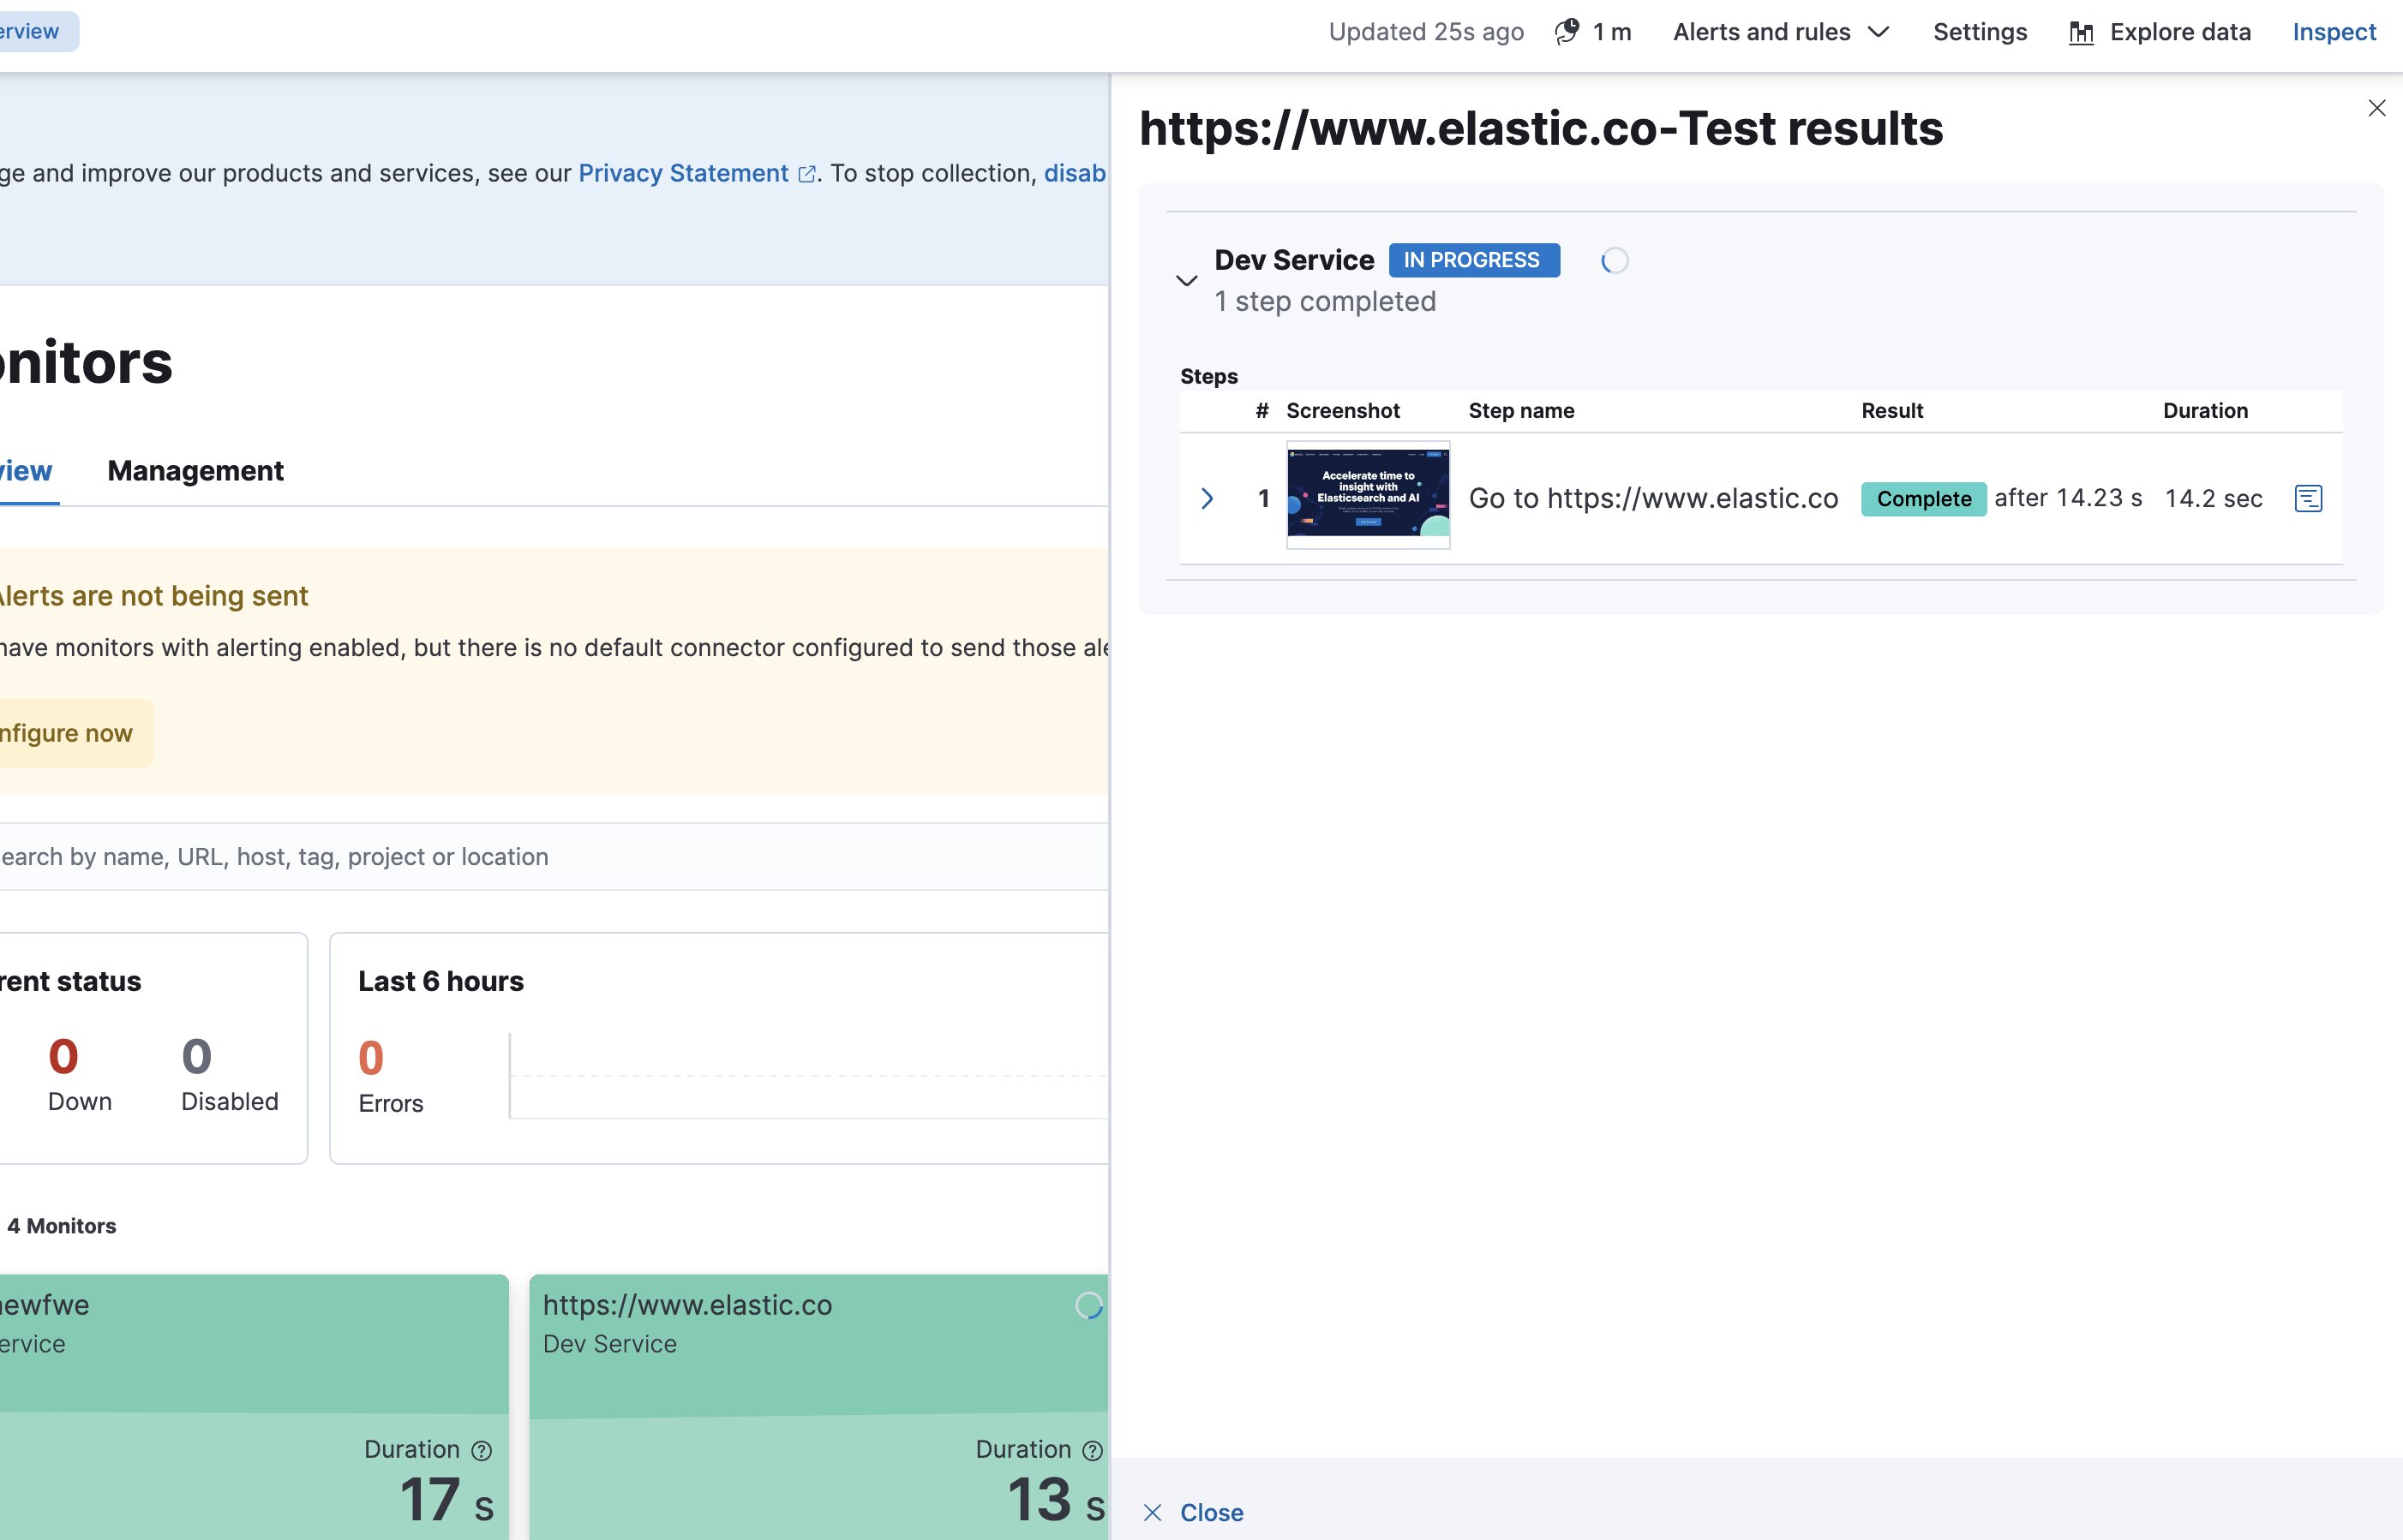2403x1540 pixels.
Task: Click the external link icon beside Privacy Statement
Action: (807, 173)
